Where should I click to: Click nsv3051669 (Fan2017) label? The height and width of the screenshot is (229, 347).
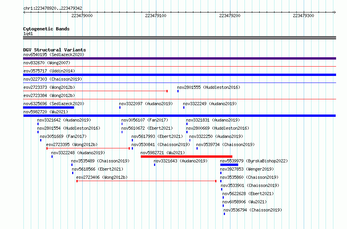(x=63, y=136)
